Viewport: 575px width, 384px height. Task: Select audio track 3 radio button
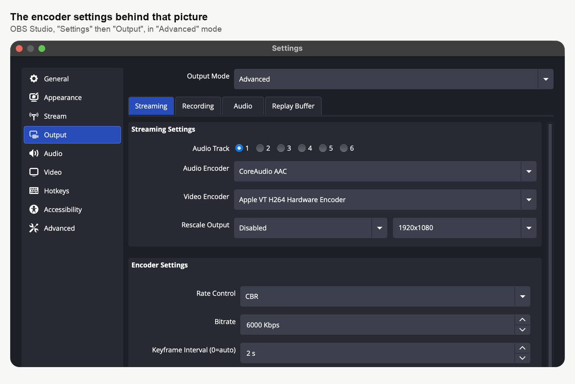coord(281,148)
